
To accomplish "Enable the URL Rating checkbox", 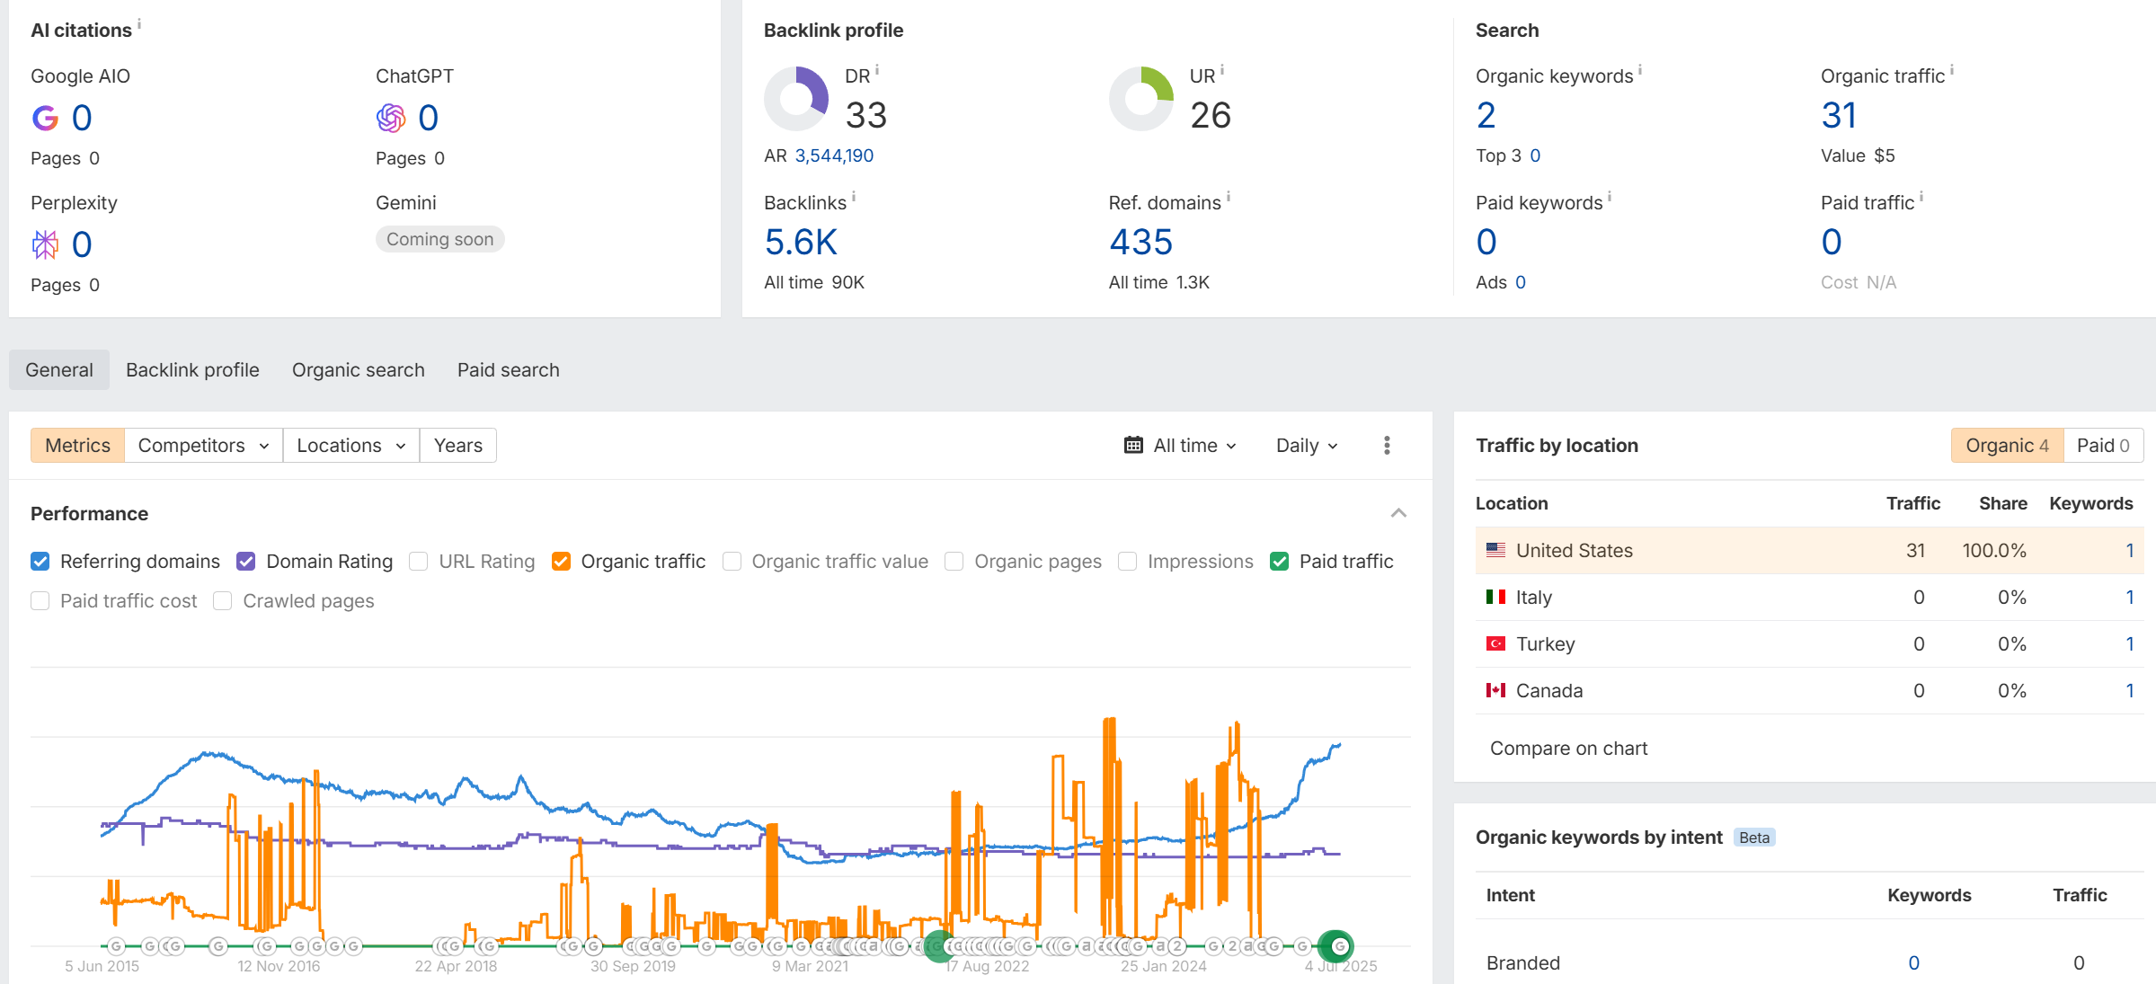I will [418, 562].
